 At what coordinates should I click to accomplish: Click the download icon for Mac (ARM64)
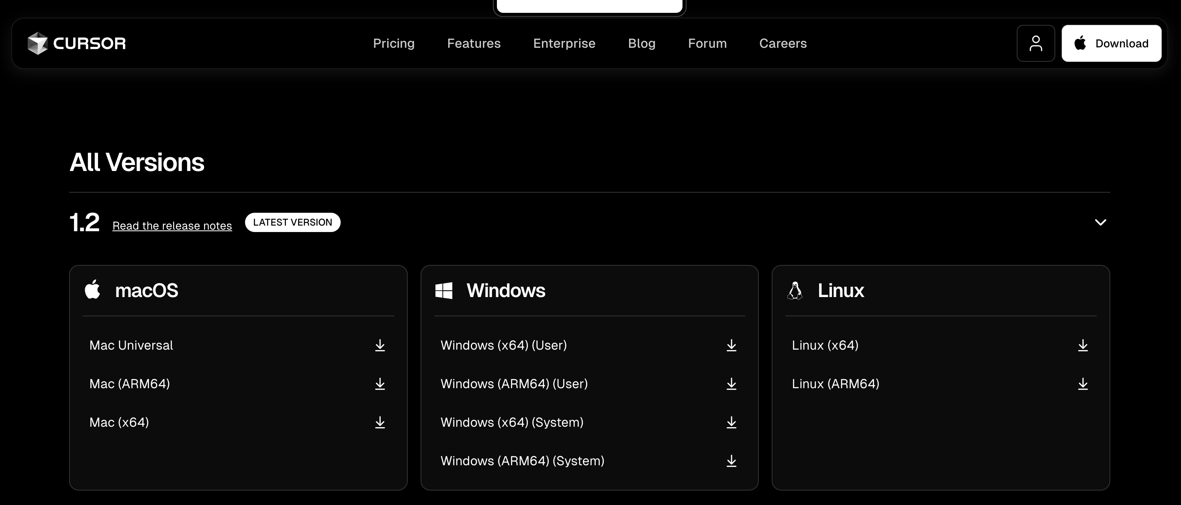coord(380,384)
